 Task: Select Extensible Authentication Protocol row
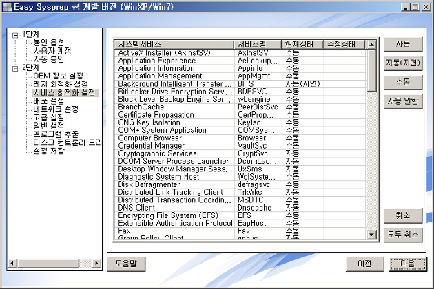[240, 223]
